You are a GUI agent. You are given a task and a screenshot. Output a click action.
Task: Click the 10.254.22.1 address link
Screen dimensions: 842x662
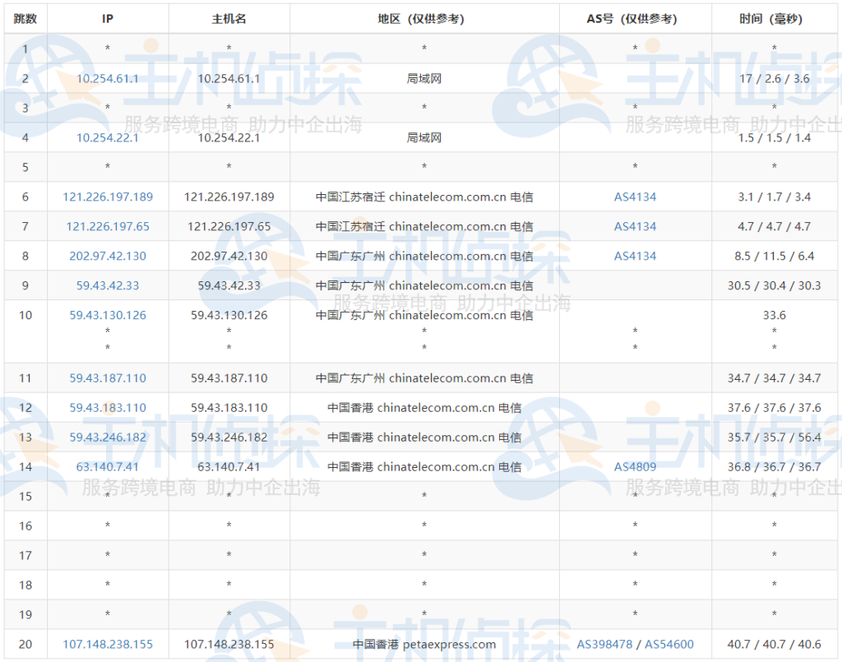coord(107,137)
